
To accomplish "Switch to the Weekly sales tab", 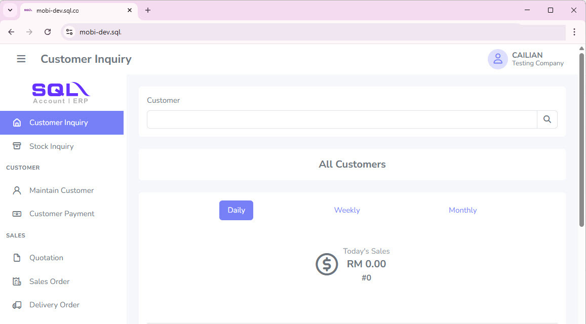I will coord(347,211).
